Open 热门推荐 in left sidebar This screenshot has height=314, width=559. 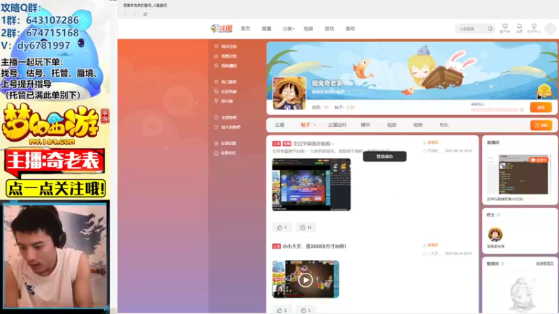click(225, 82)
